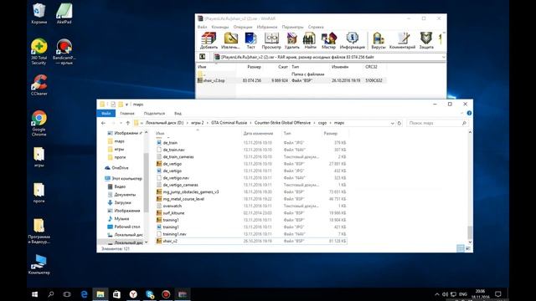Open the Корзина recycle bin desktop icon

[x=39, y=14]
